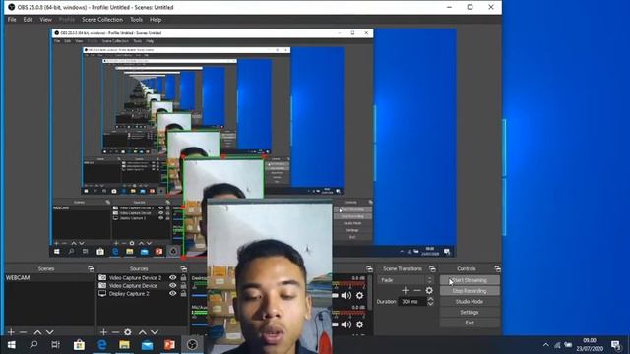Open settings gear of upper mixer channel

pyautogui.click(x=359, y=296)
